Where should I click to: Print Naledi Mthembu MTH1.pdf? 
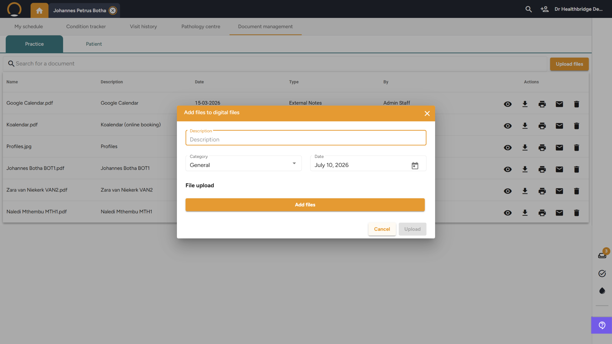pos(542,213)
